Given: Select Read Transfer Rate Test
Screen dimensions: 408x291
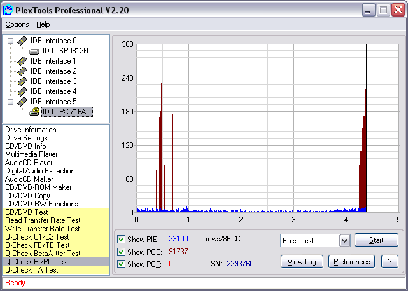Looking at the screenshot, I should (56, 220).
